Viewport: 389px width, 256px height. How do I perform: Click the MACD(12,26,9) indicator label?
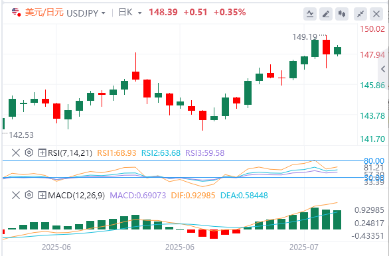pos(76,196)
